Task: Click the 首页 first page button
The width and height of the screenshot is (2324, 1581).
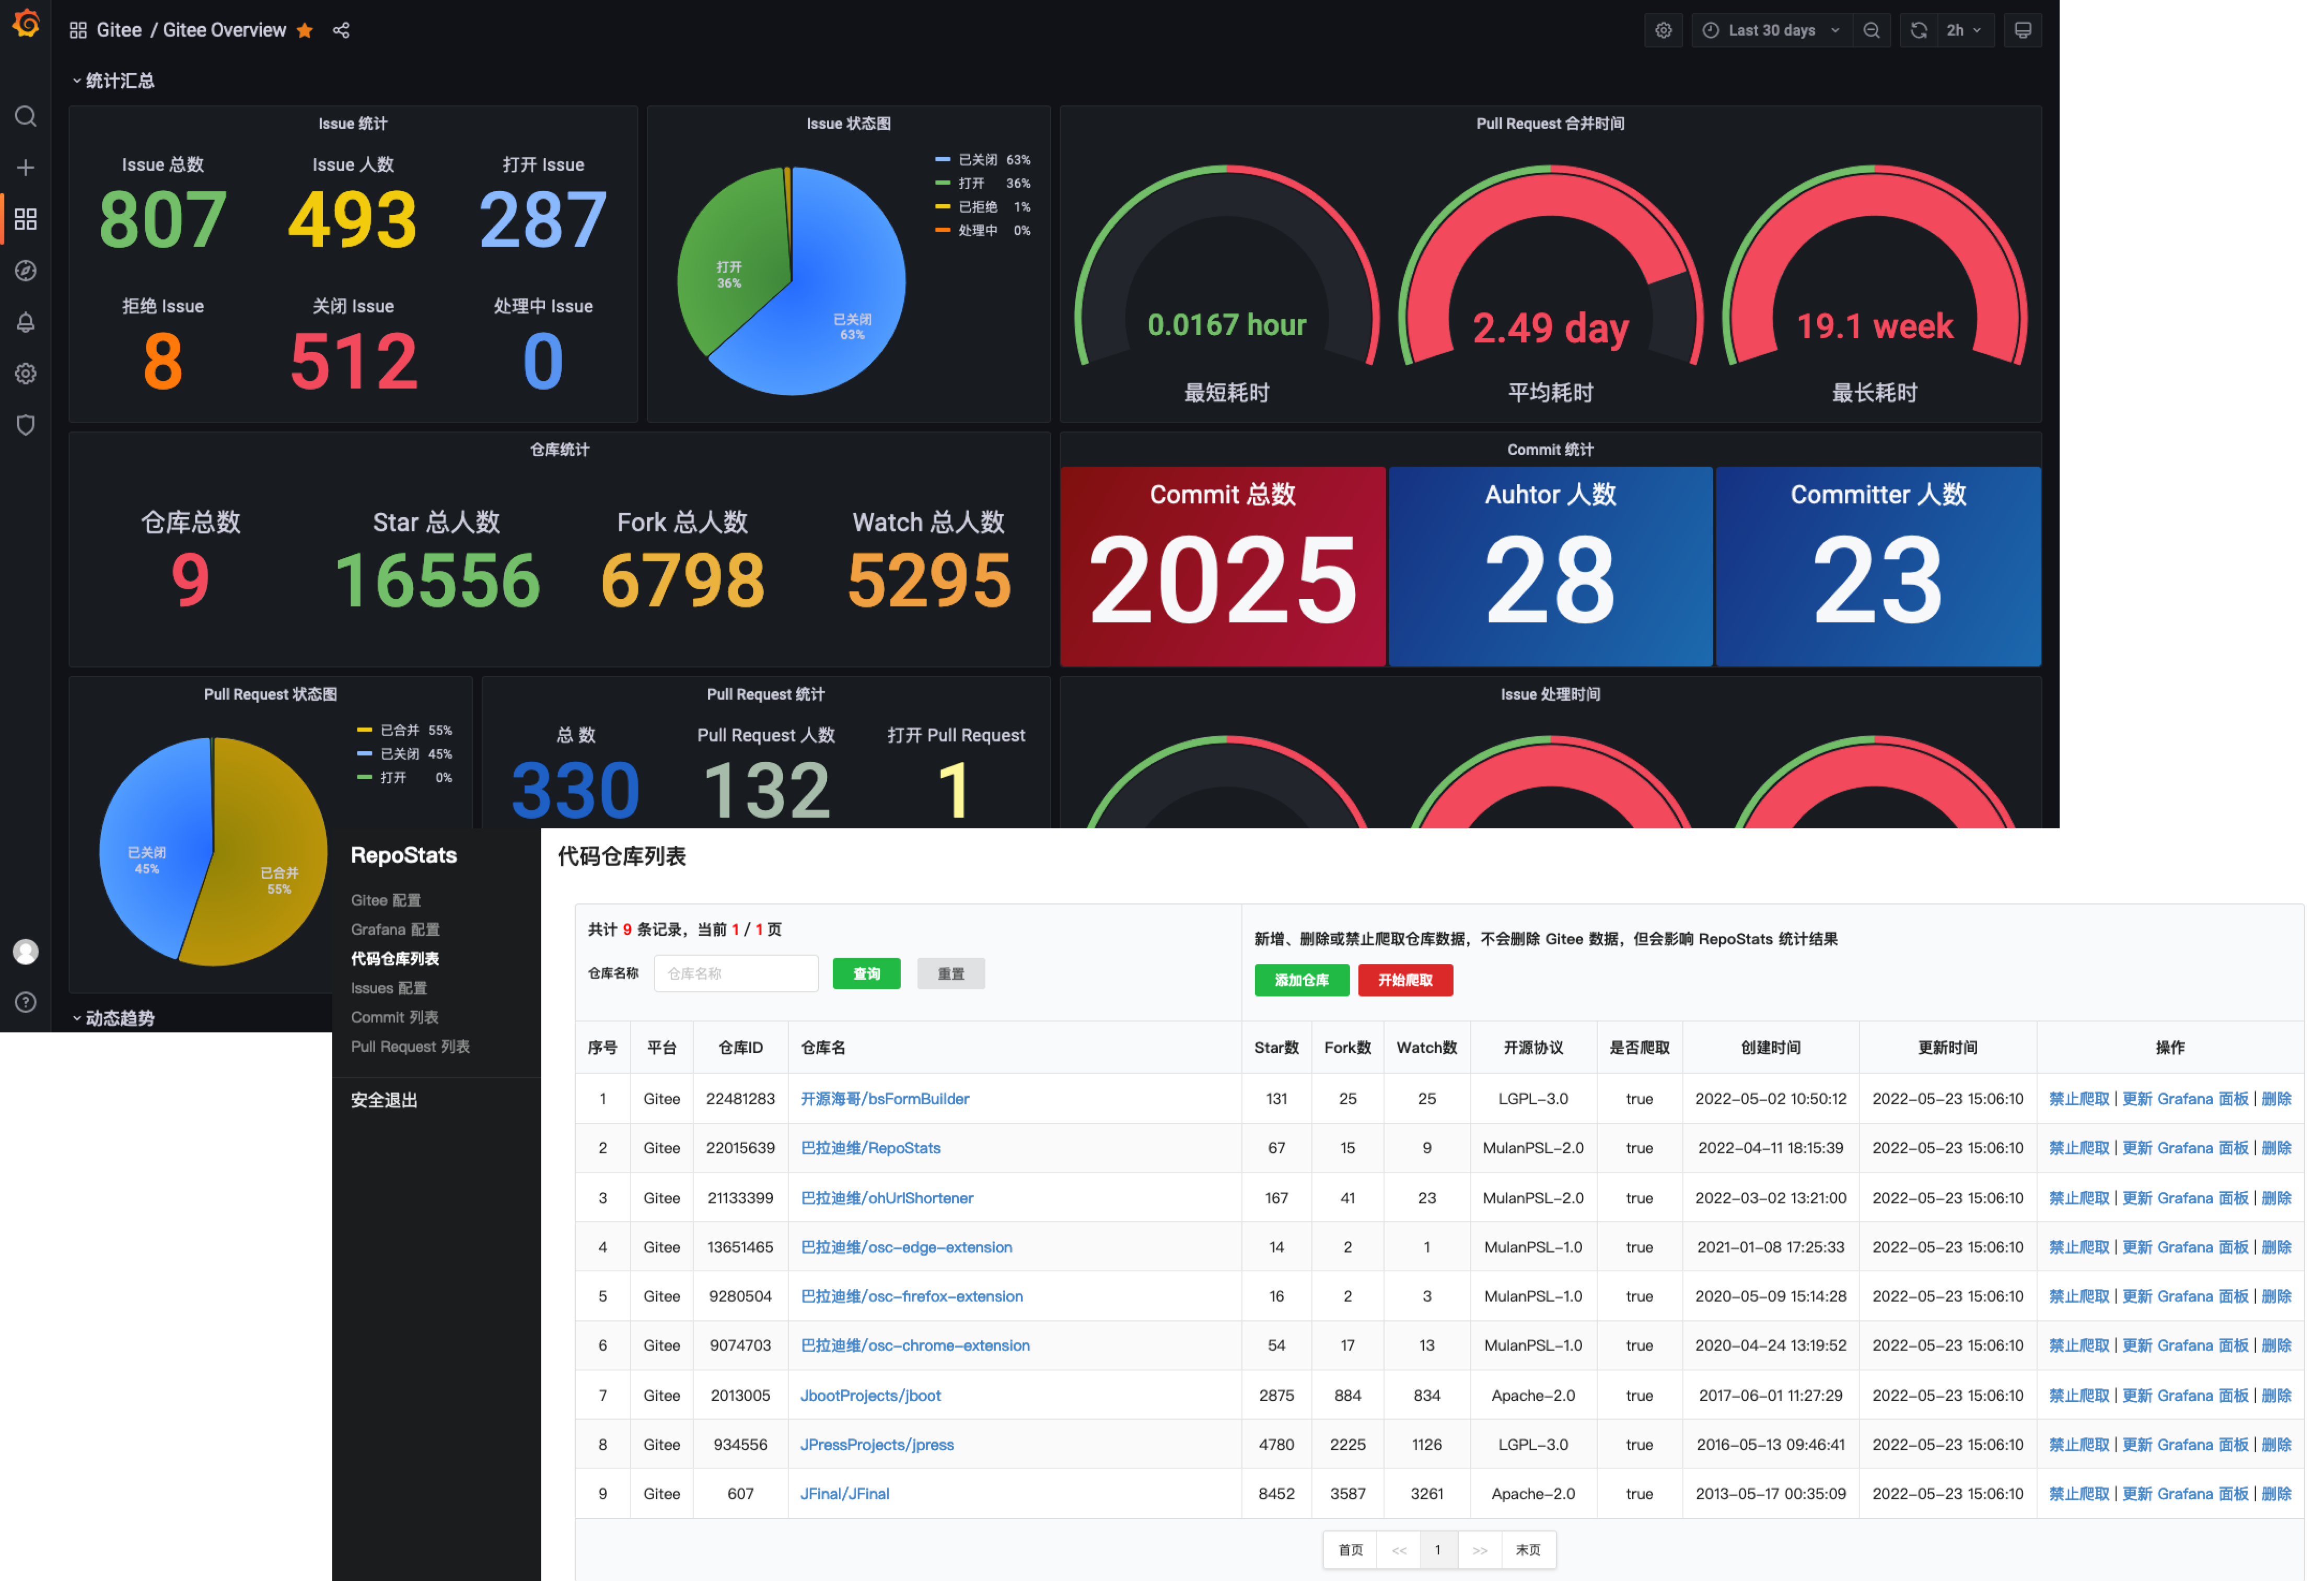Action: coord(1350,1549)
